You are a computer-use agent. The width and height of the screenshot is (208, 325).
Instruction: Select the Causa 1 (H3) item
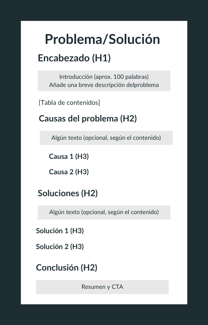click(69, 156)
